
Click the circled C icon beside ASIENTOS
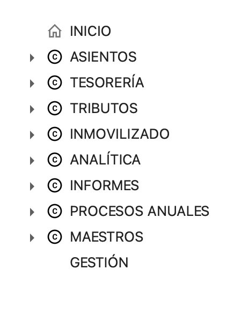[55, 57]
